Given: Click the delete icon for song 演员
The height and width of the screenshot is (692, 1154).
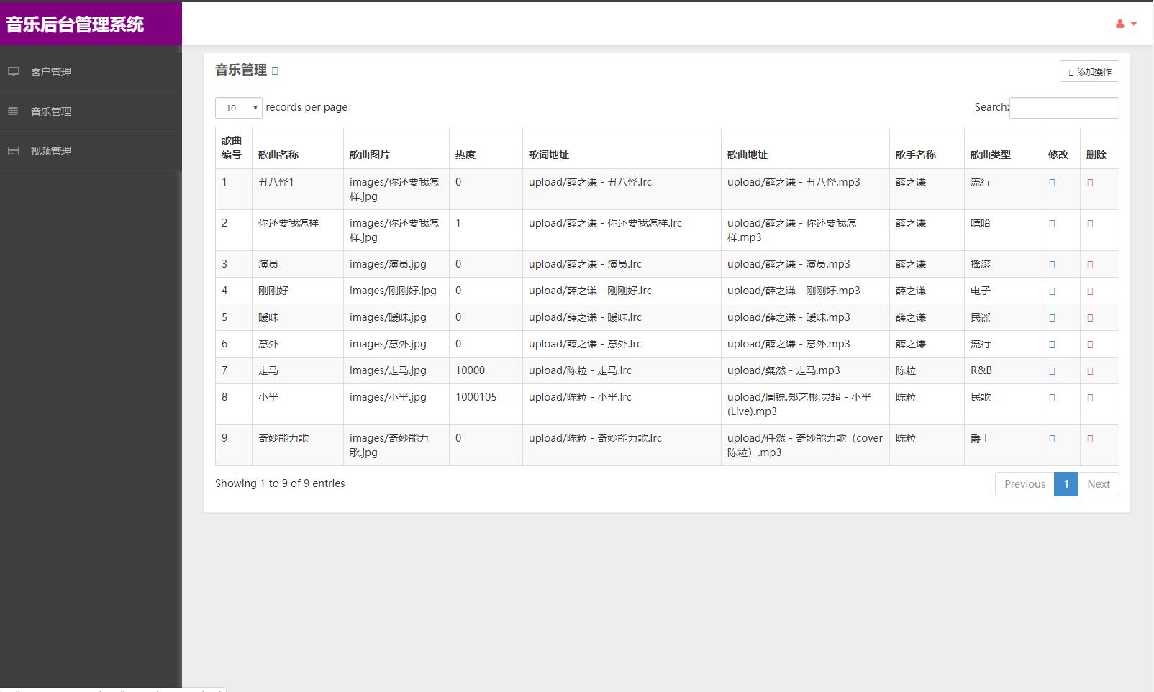Looking at the screenshot, I should [1090, 265].
